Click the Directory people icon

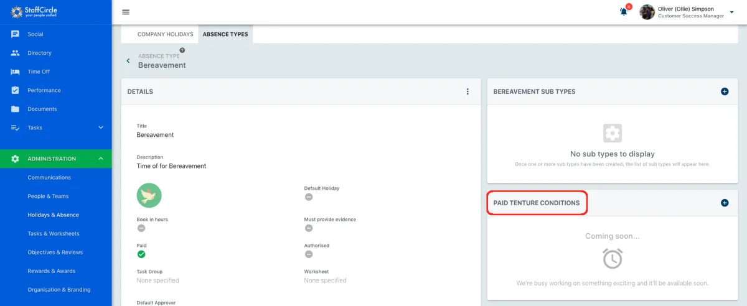(15, 53)
